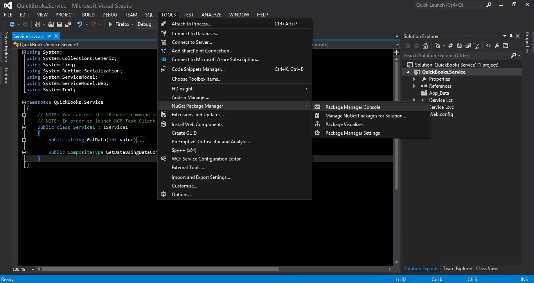Image resolution: width=534 pixels, height=283 pixels.
Task: Select Attach to Process menu entry
Action: coord(235,24)
